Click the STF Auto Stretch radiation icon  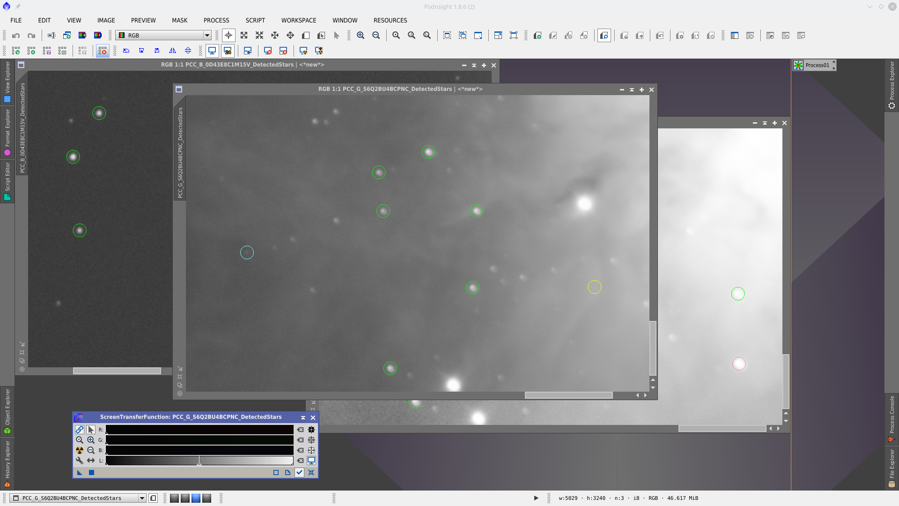(x=80, y=450)
